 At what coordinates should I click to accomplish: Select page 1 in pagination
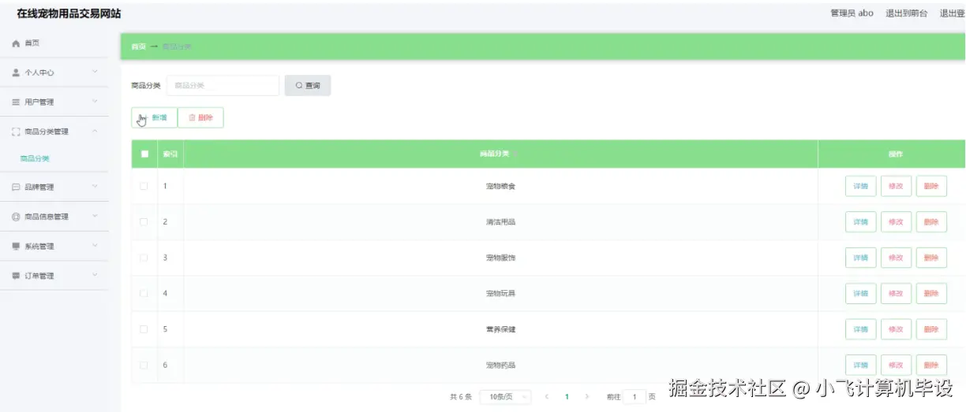click(x=567, y=397)
